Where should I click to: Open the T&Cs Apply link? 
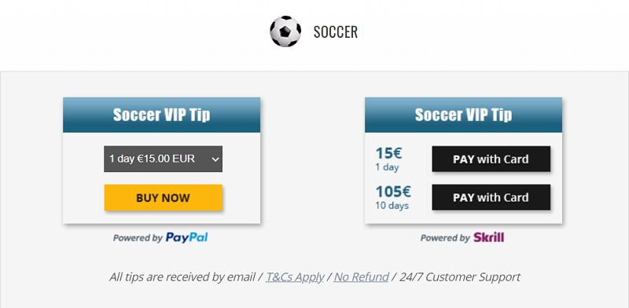tap(294, 277)
